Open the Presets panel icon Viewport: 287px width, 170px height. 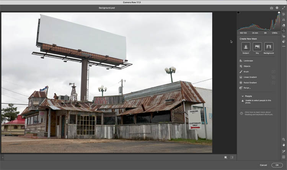pyautogui.click(x=284, y=41)
